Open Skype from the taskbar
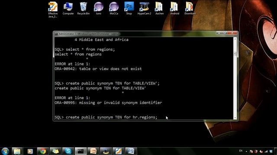The width and height of the screenshot is (277, 155). [x=68, y=151]
